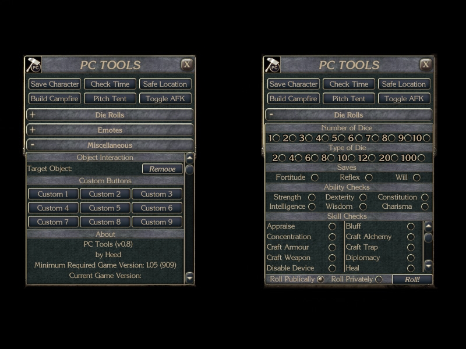466x349 pixels.
Task: Pick the Diplomacy skill check radio button
Action: pos(411,258)
